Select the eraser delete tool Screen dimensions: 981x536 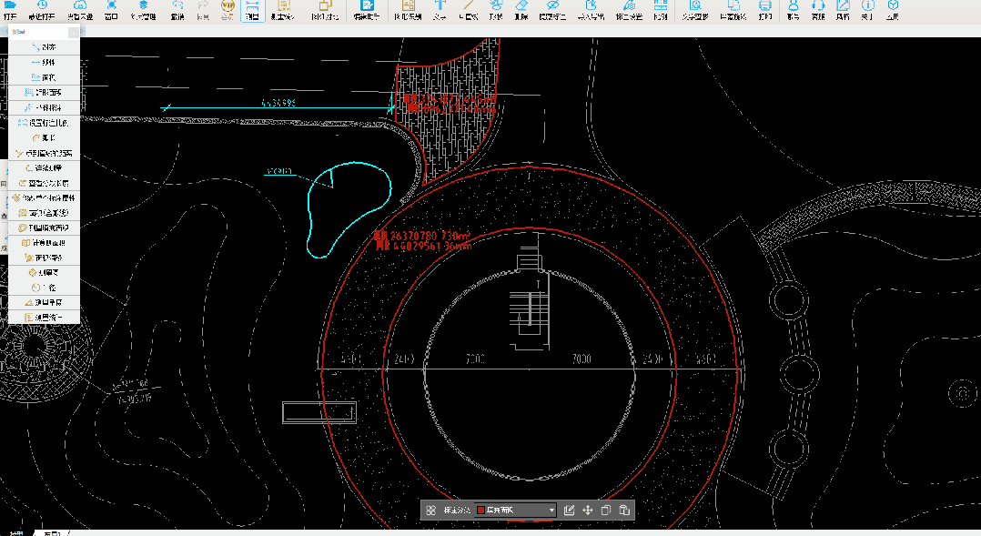click(x=521, y=10)
